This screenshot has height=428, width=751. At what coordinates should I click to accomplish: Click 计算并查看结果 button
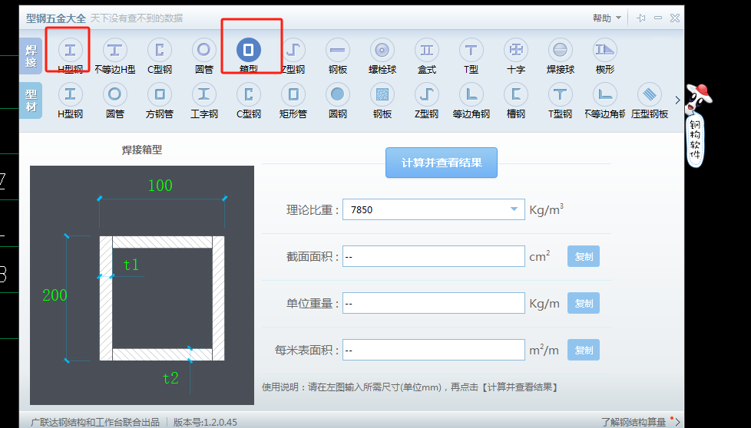click(x=442, y=163)
